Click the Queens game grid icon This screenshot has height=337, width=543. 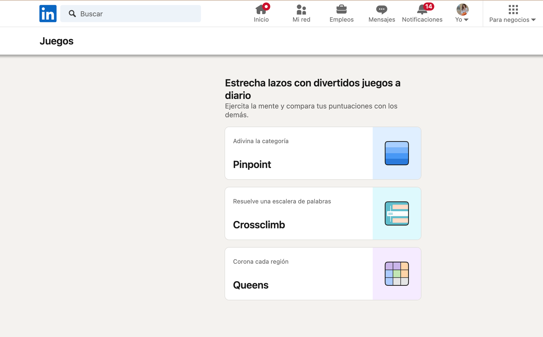click(x=397, y=274)
